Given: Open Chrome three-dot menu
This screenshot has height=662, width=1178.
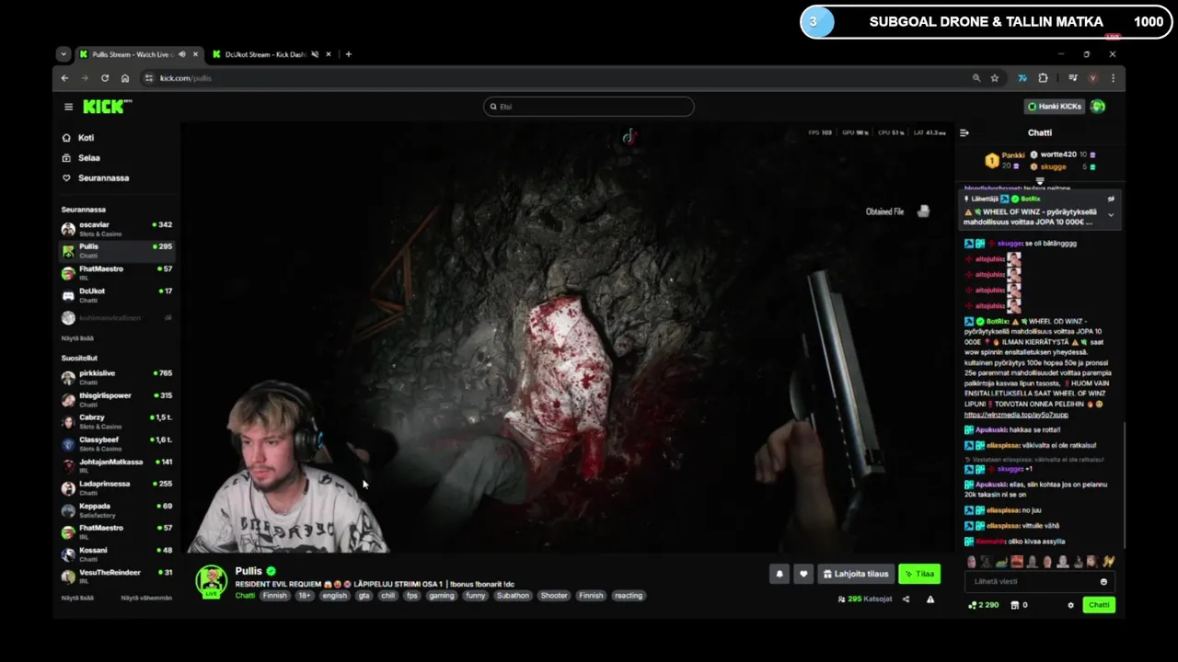Looking at the screenshot, I should (x=1113, y=78).
